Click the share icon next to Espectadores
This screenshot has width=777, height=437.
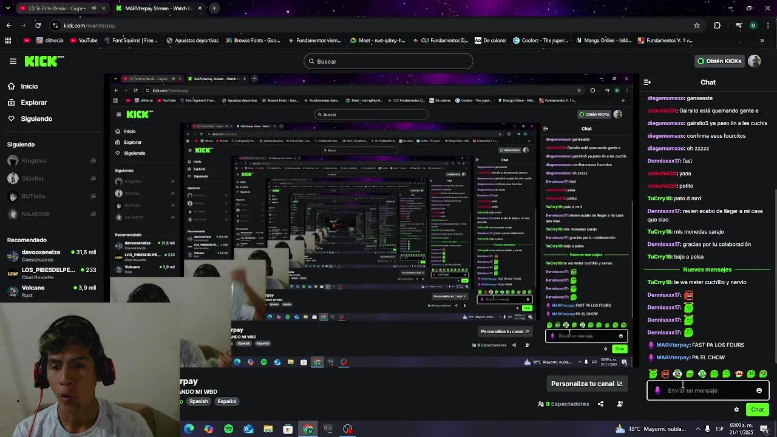click(x=600, y=404)
